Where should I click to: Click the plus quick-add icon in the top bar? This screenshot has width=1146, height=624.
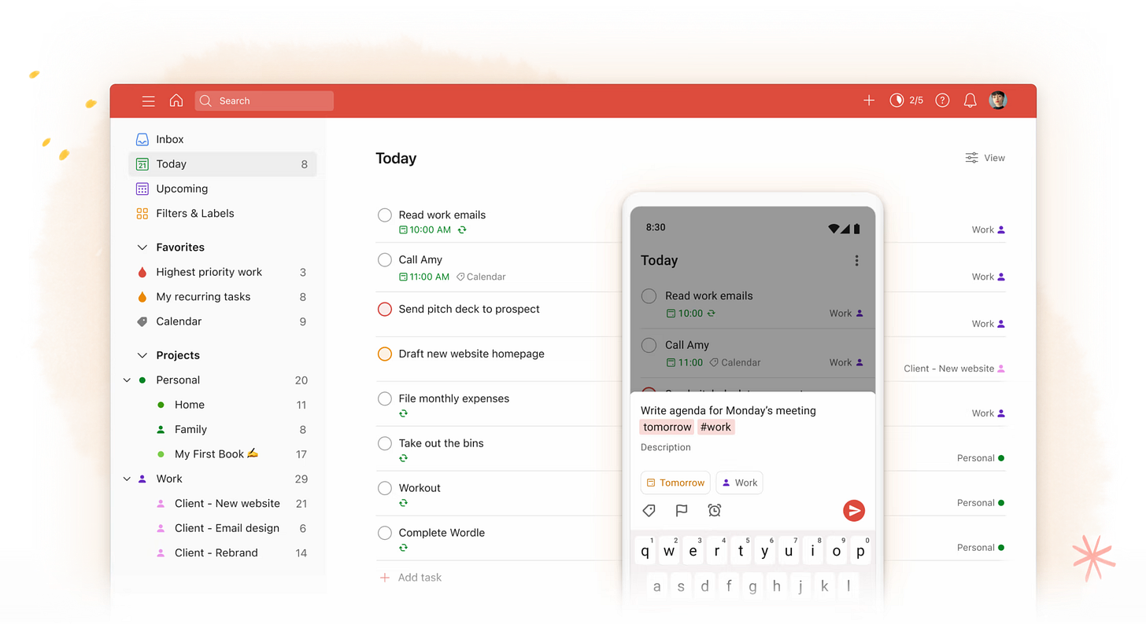[x=869, y=101]
